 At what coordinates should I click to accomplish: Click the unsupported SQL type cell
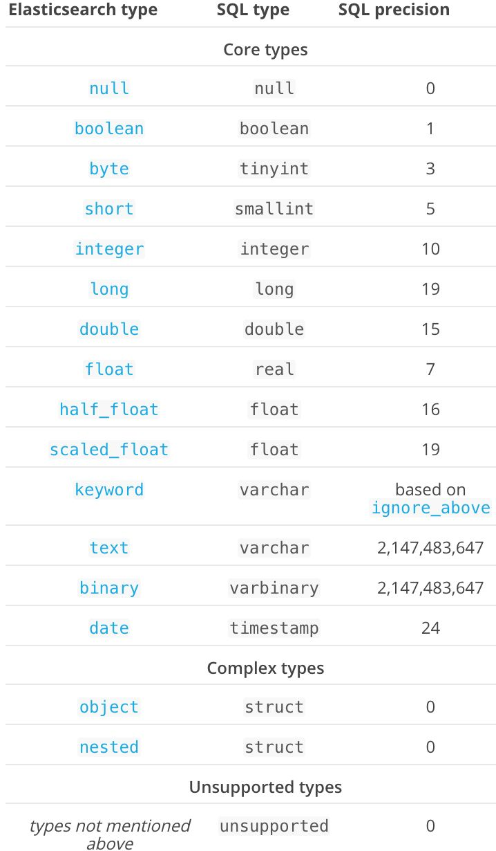click(274, 826)
